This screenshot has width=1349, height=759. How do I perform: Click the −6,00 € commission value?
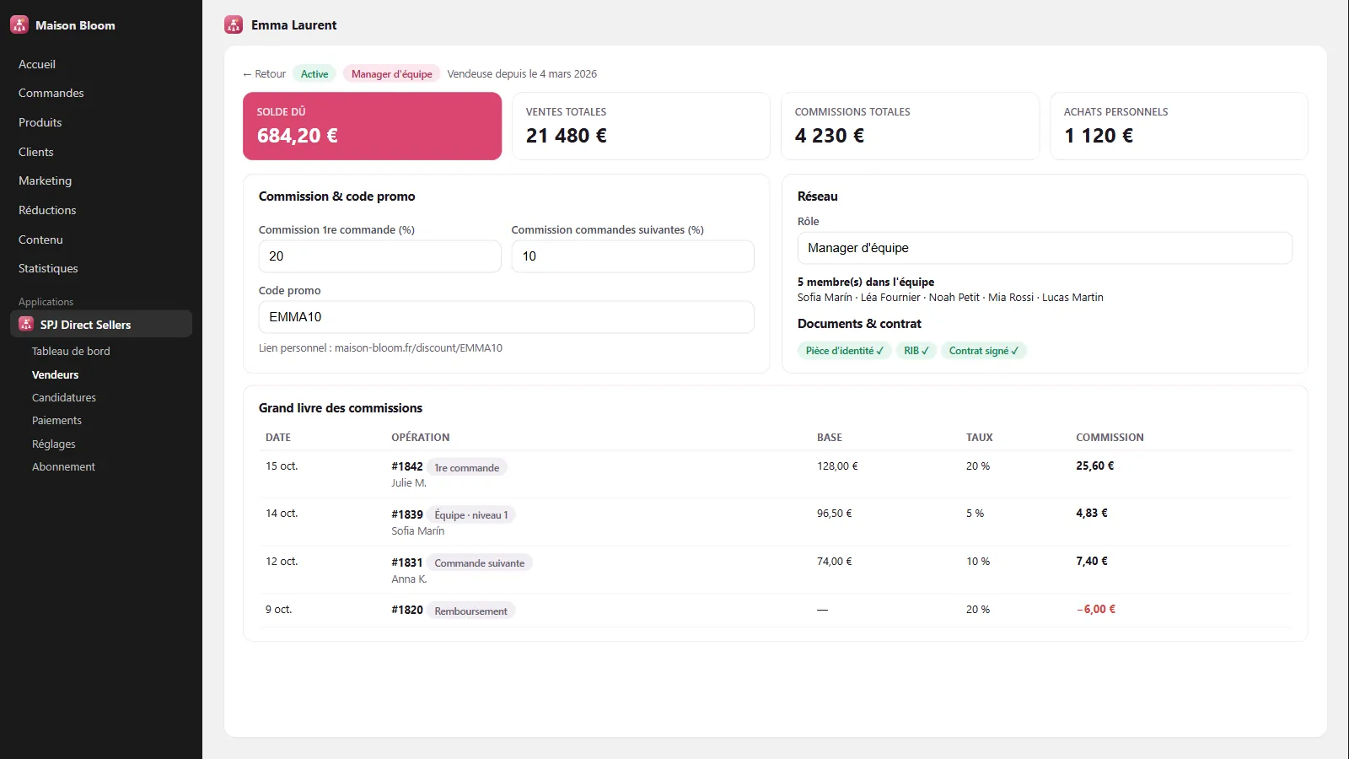tap(1096, 609)
